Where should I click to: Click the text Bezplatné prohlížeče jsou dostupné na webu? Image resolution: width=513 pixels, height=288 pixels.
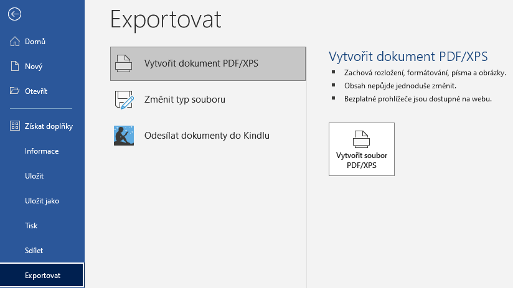[x=418, y=99]
